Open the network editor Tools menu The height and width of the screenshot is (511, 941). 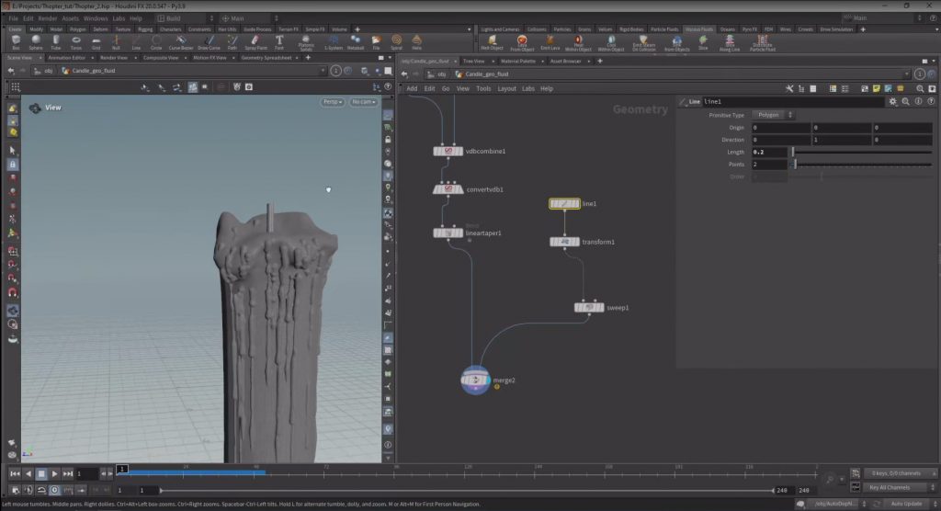pyautogui.click(x=483, y=88)
